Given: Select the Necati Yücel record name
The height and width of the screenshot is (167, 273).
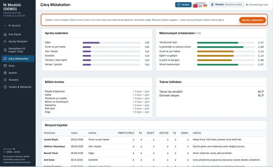Looking at the screenshot, I should tap(51, 153).
